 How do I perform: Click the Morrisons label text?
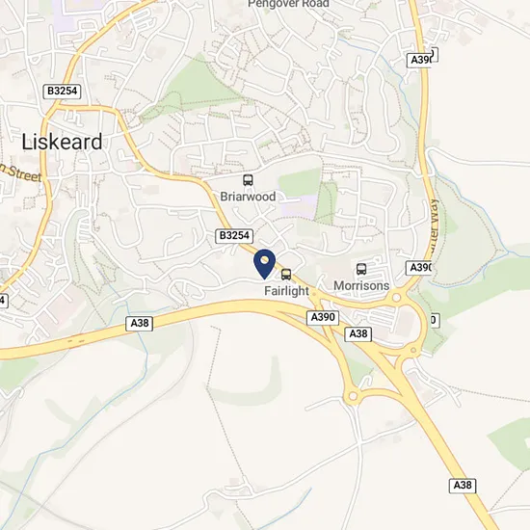tap(361, 285)
